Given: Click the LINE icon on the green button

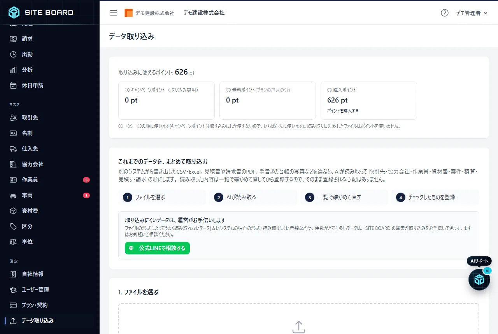Looking at the screenshot, I should (132, 248).
